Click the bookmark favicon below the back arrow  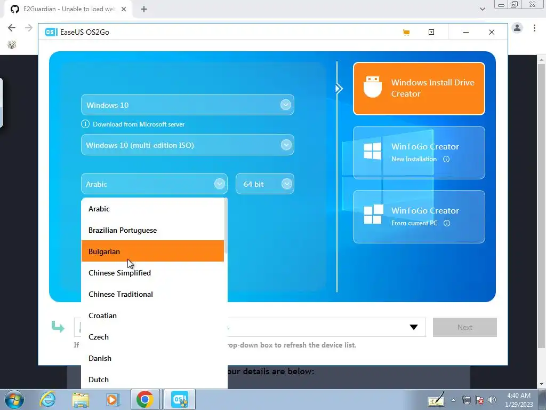coord(12,45)
